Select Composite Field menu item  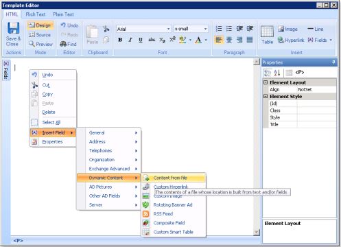tap(174, 223)
